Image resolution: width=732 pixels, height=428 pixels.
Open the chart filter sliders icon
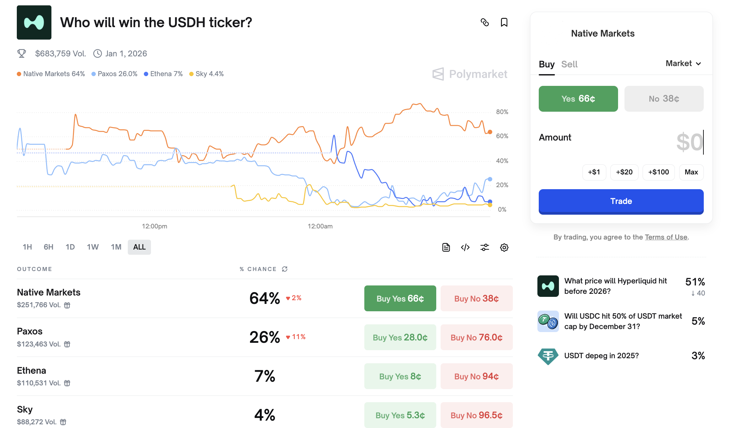tap(485, 248)
